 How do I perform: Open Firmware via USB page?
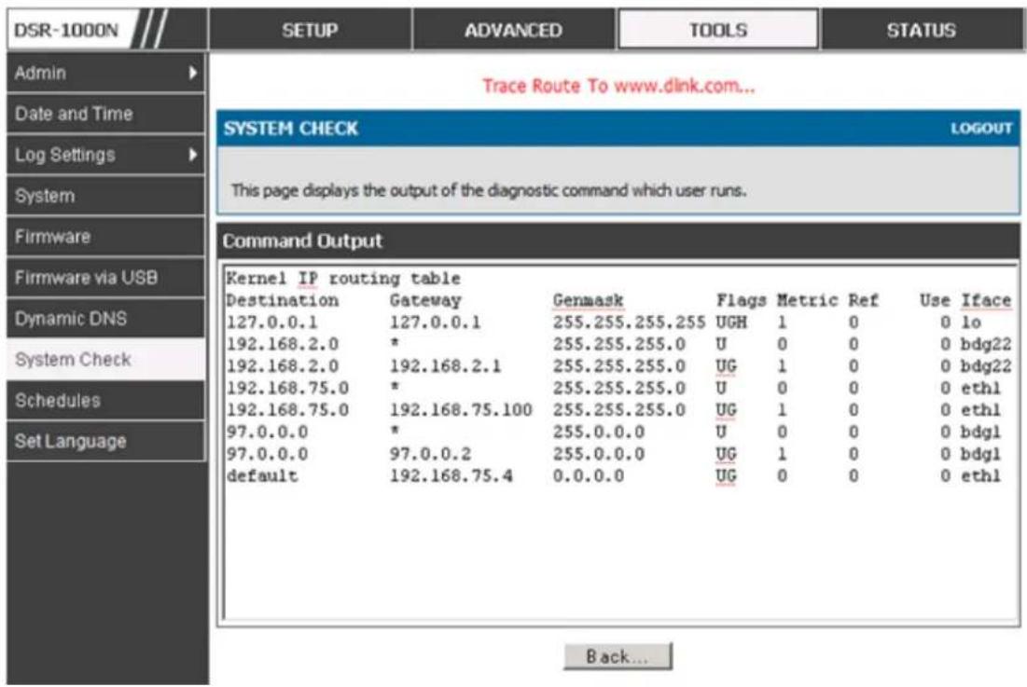(106, 278)
